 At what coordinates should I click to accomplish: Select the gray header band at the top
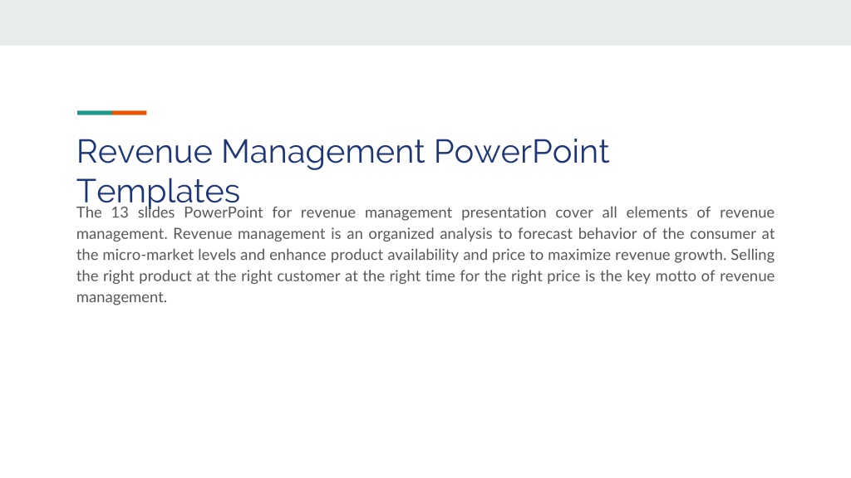[425, 22]
